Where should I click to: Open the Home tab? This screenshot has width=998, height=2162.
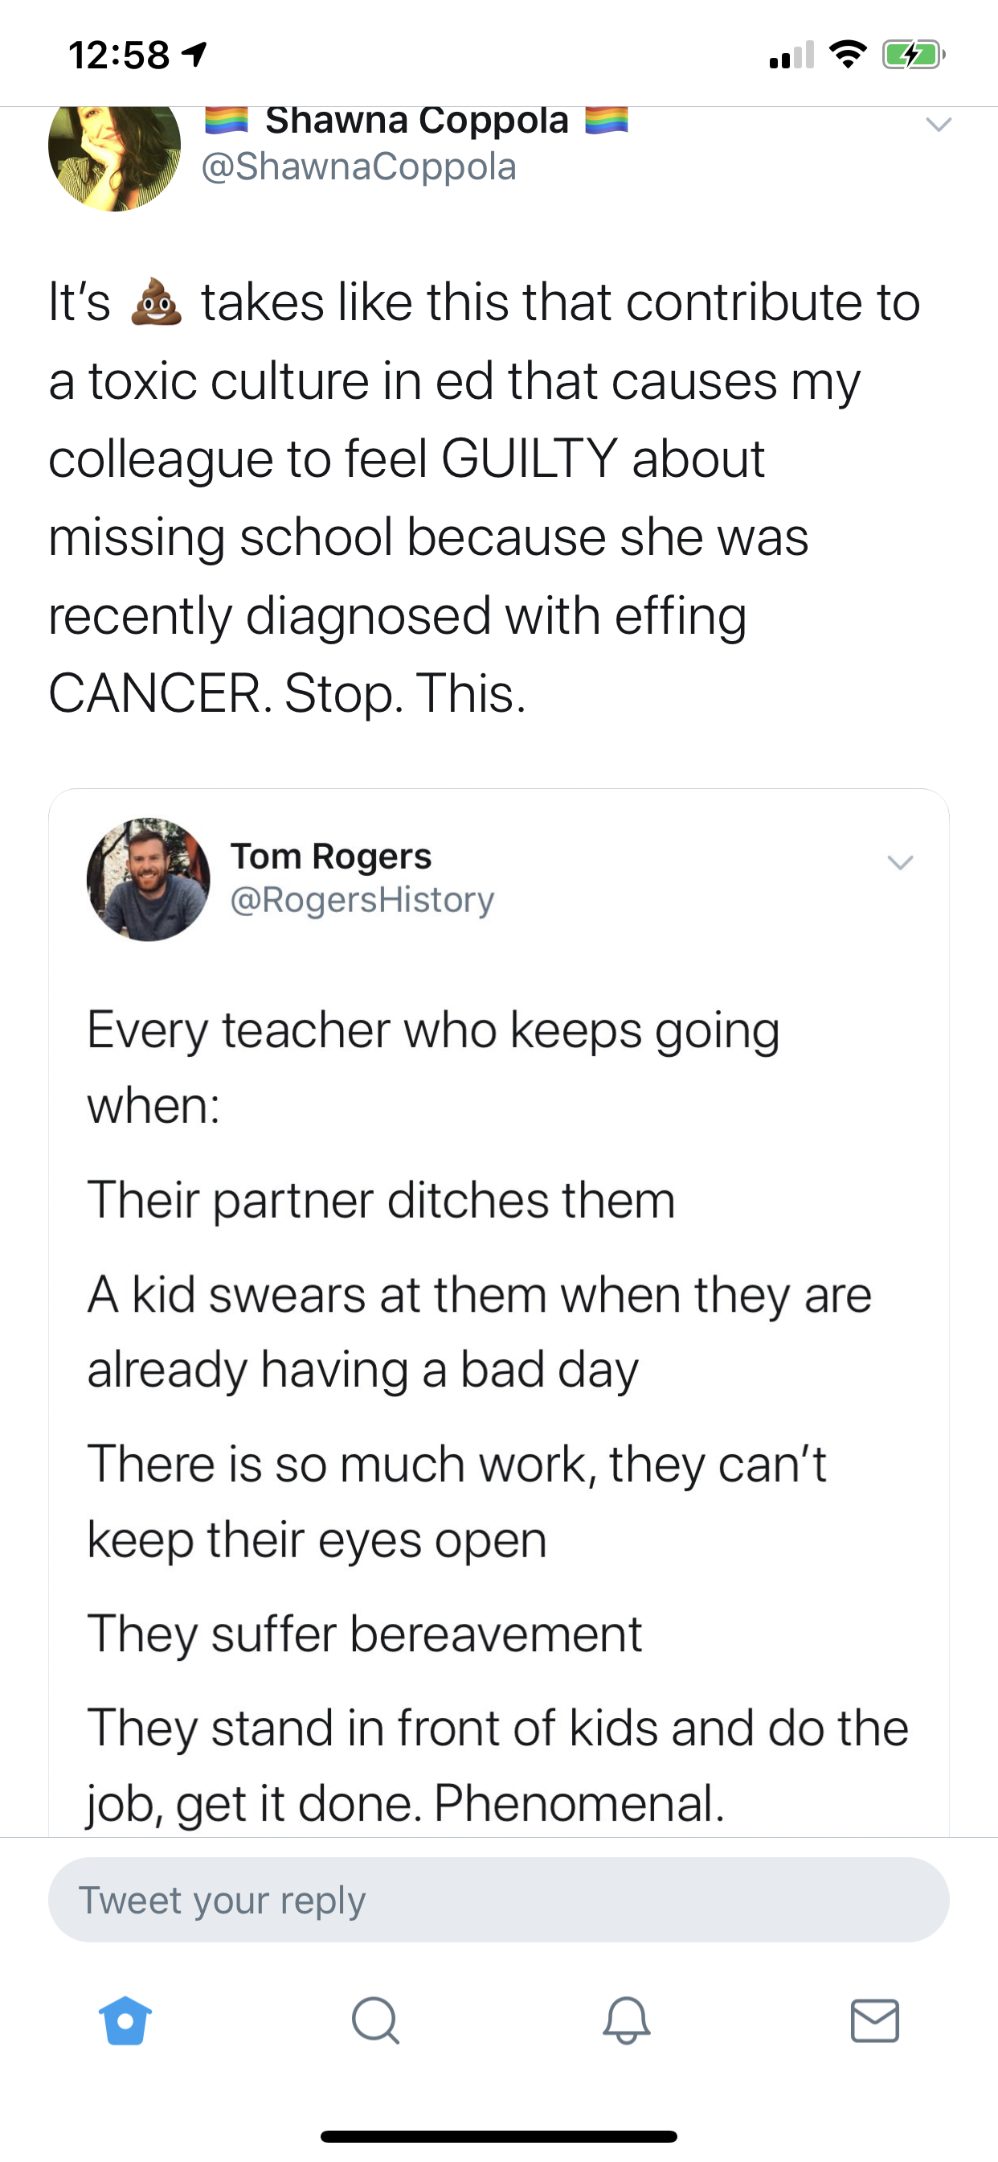click(x=125, y=2020)
